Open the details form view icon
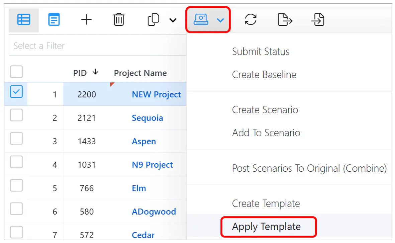Viewport: 395px width, 243px height. click(54, 20)
